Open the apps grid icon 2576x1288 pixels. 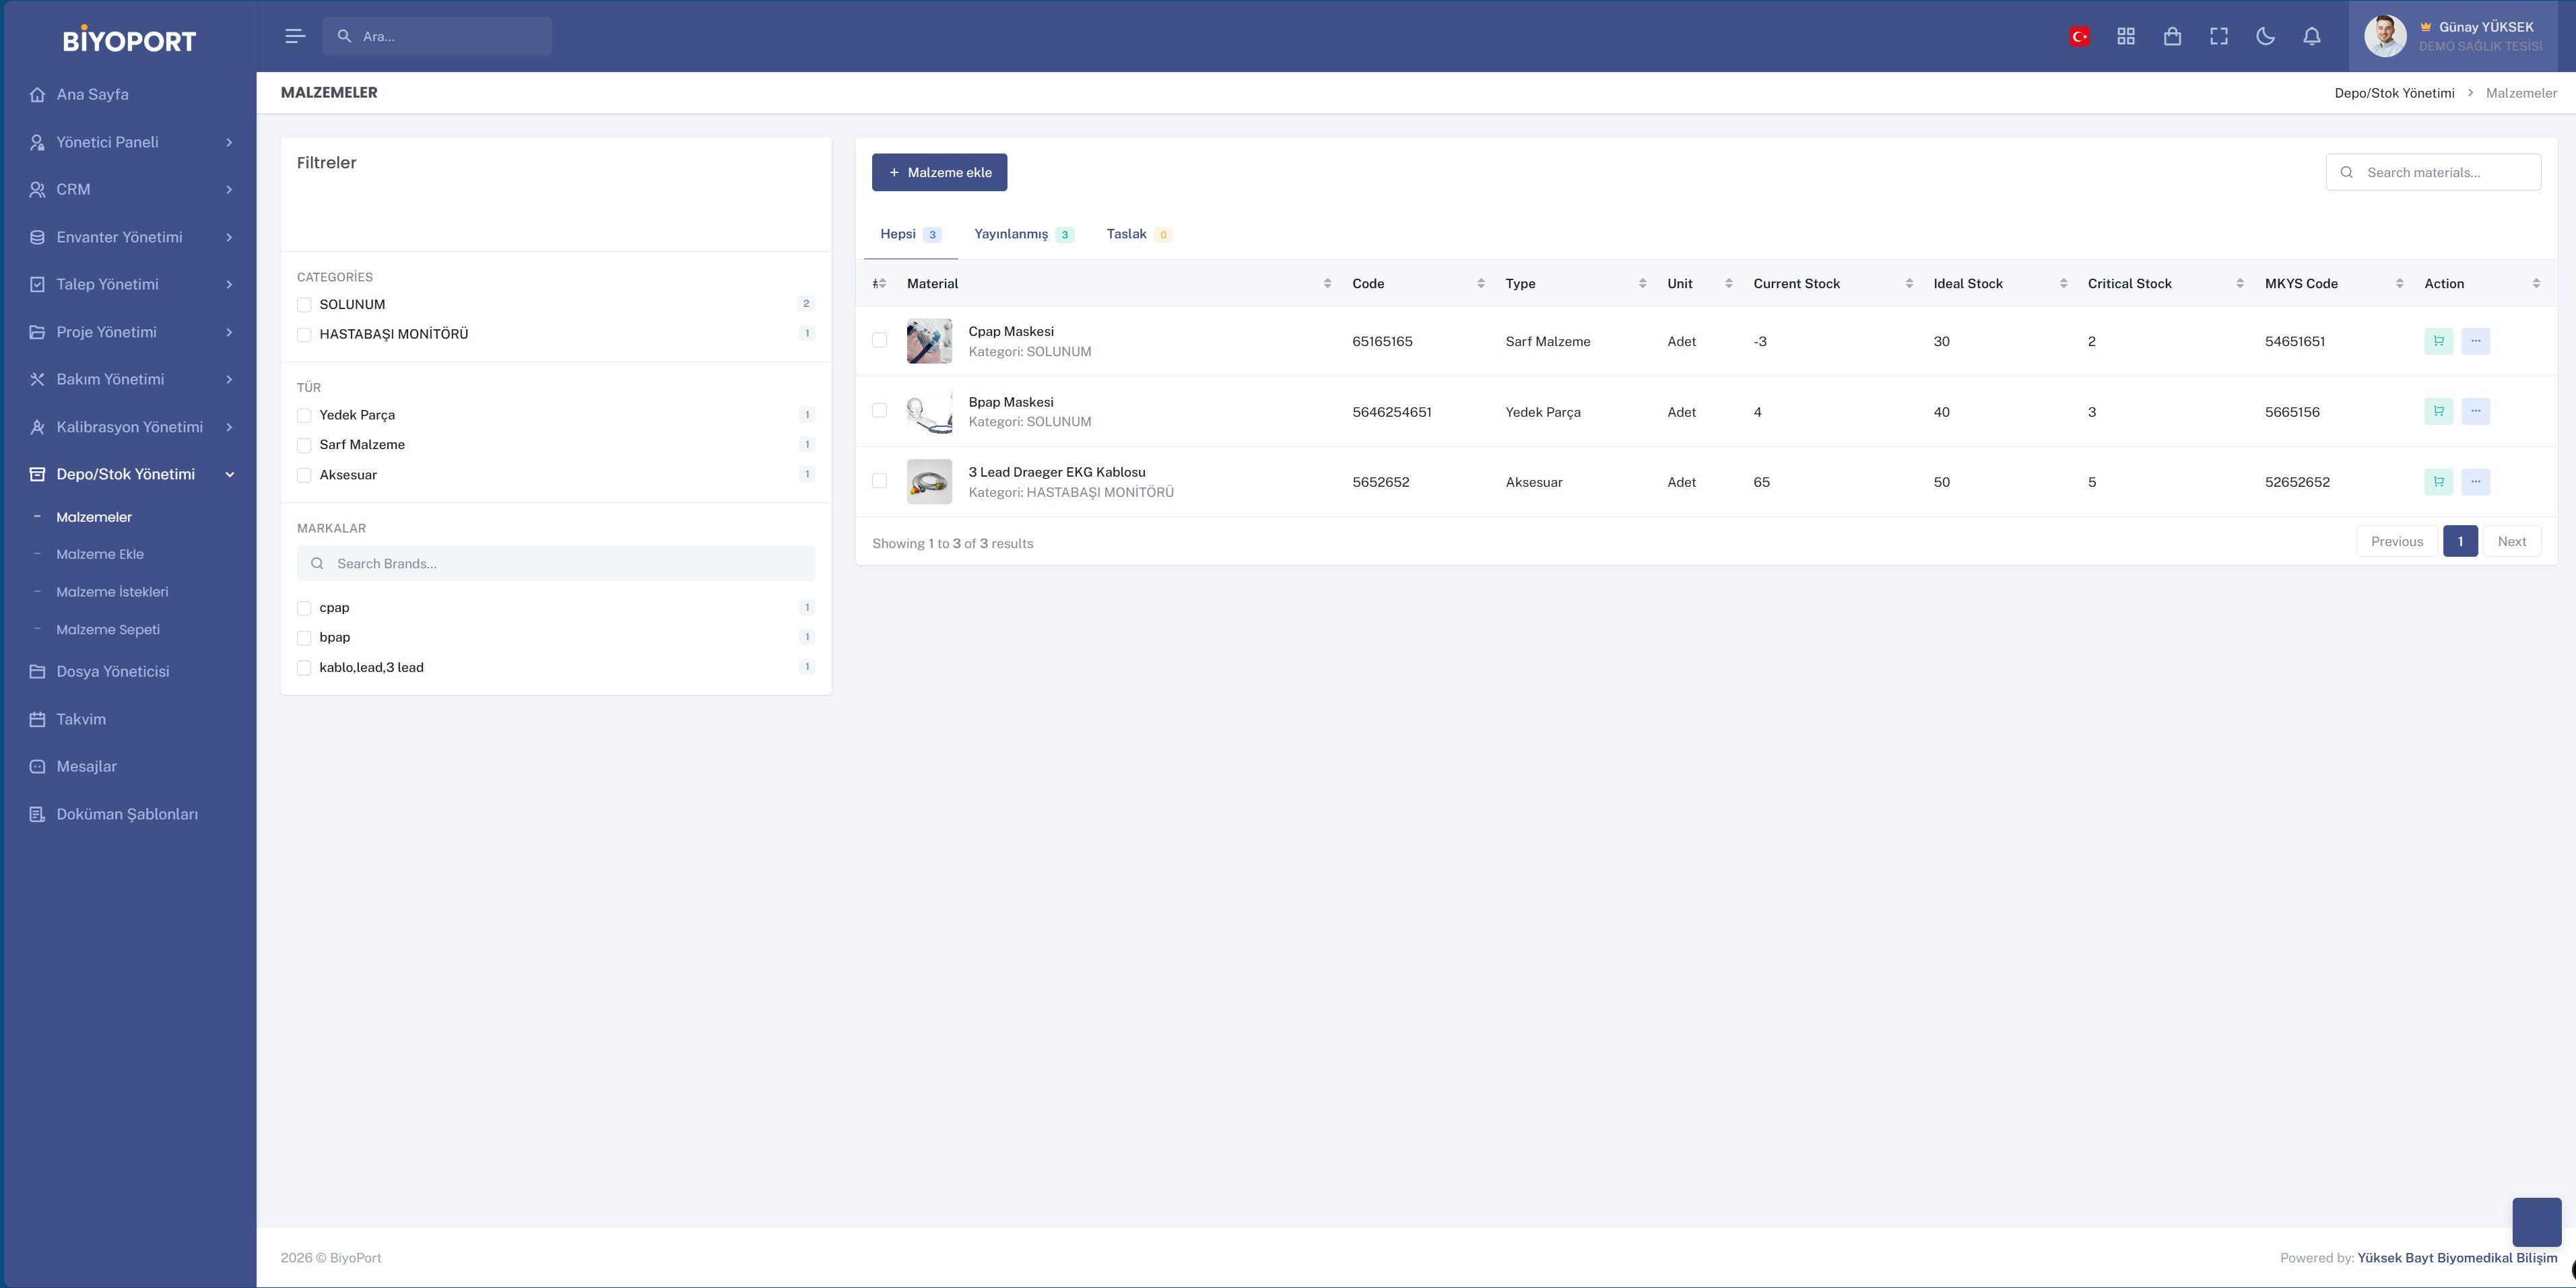(2126, 36)
